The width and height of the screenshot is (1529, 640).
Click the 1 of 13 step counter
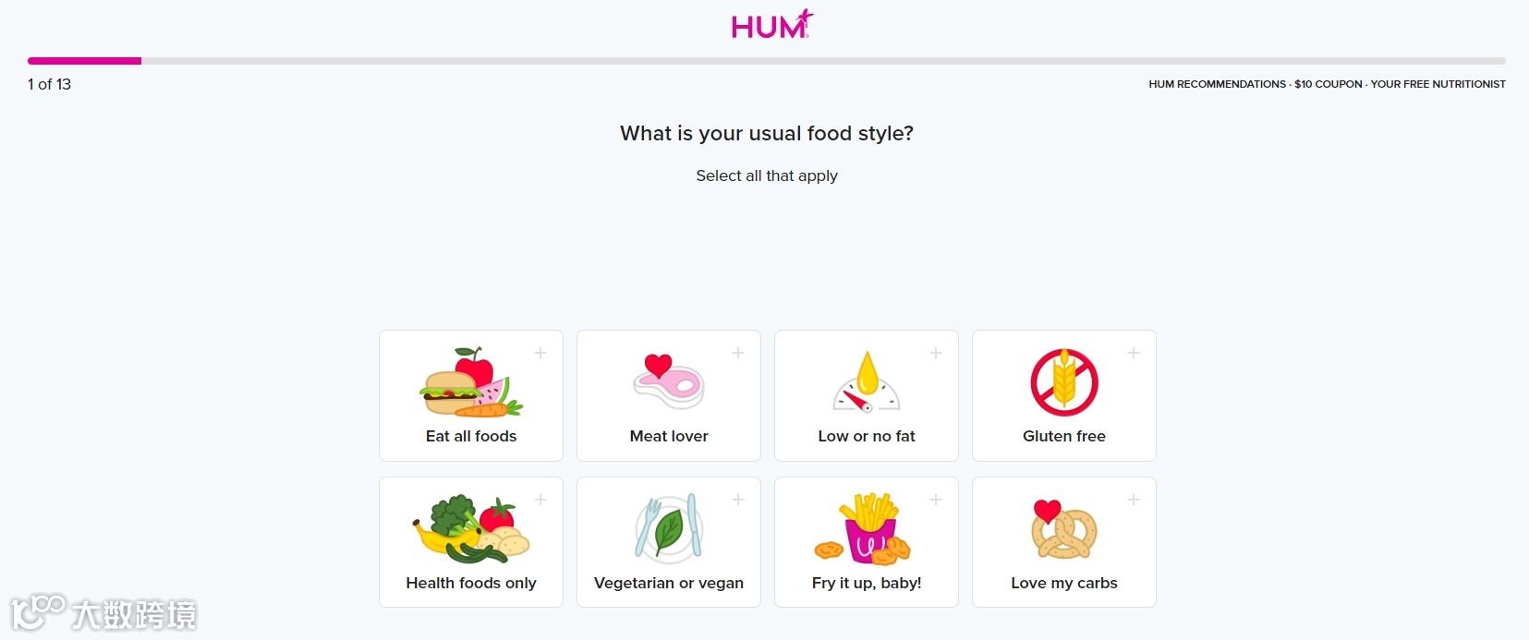coord(50,84)
